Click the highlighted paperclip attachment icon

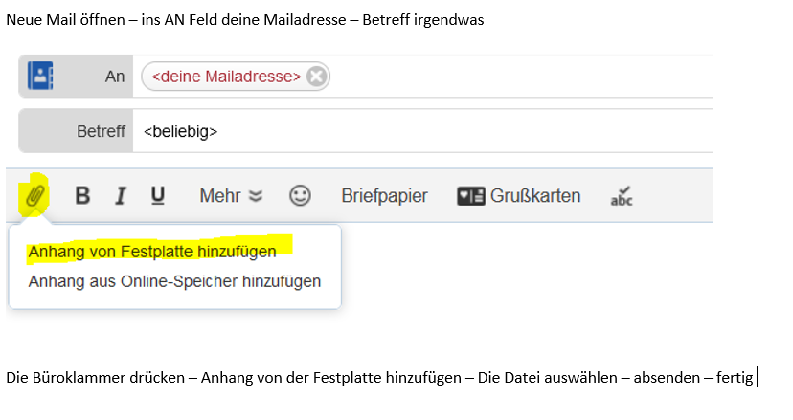click(34, 195)
